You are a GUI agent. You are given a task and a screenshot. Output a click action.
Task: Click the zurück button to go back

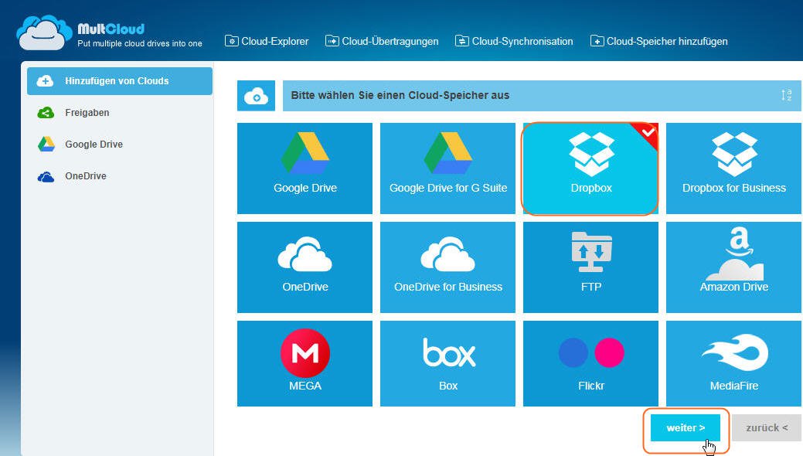point(766,427)
